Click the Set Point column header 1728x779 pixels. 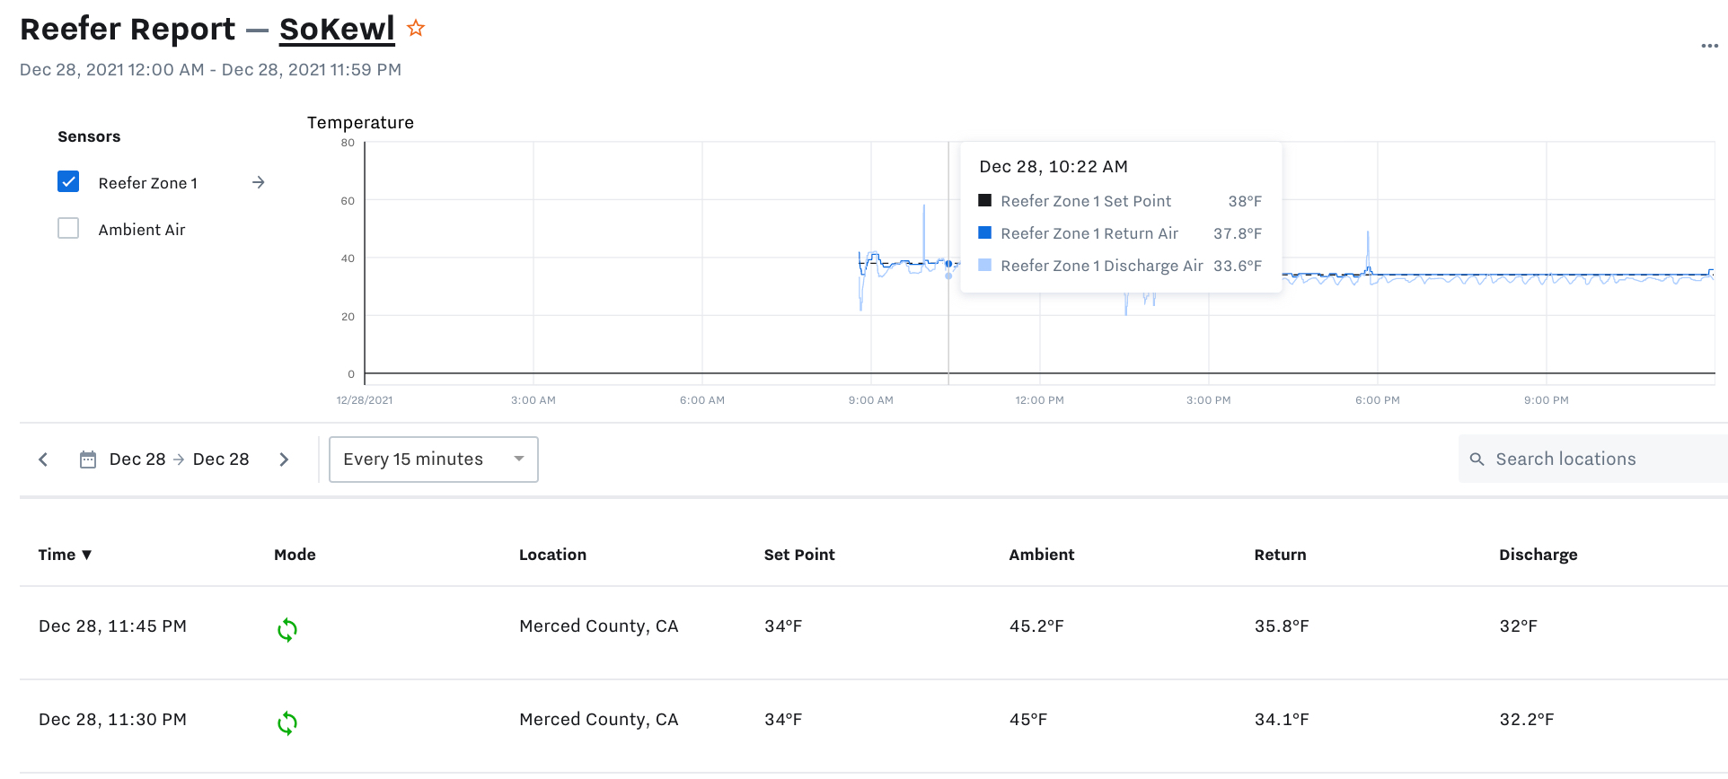(x=799, y=555)
